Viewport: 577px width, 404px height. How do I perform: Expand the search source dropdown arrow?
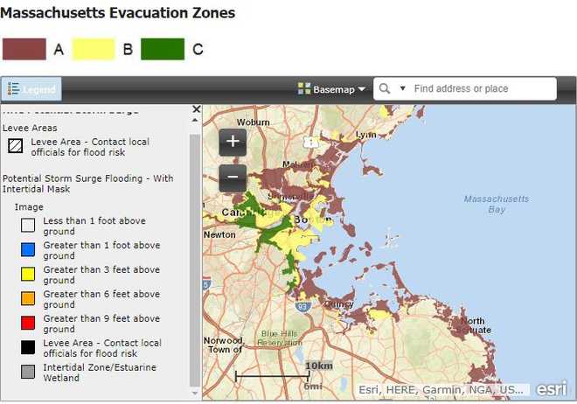403,88
